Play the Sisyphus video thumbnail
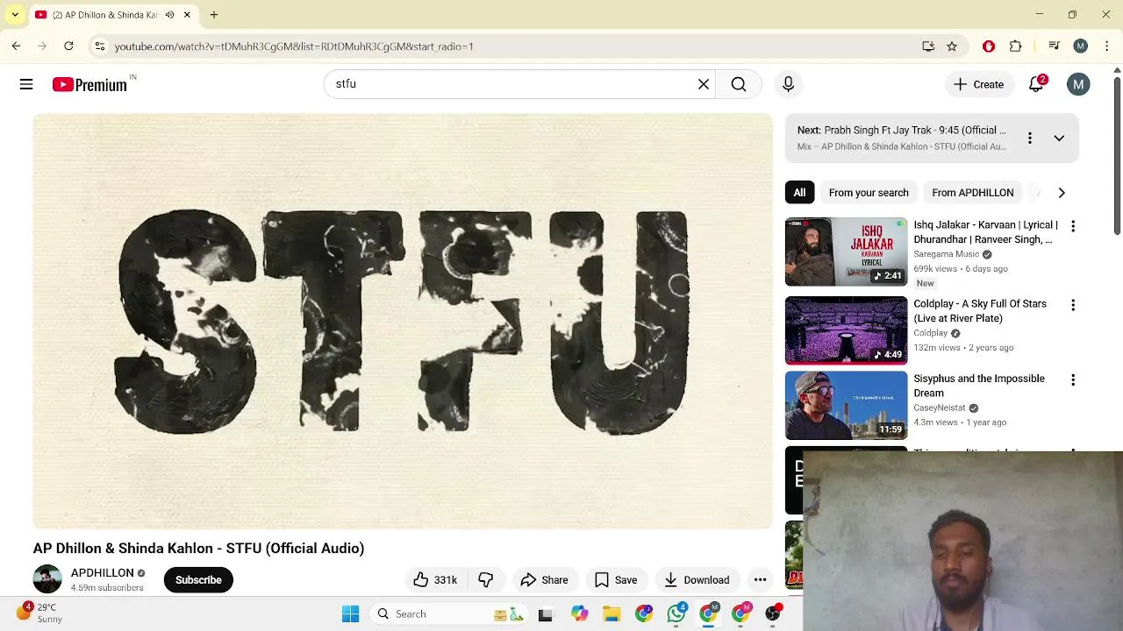1123x631 pixels. coord(846,405)
